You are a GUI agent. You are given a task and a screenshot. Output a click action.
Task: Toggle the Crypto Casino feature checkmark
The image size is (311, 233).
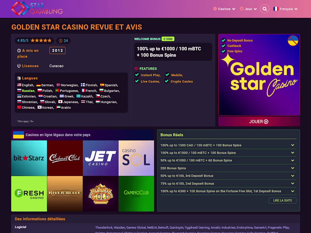[x=167, y=81]
